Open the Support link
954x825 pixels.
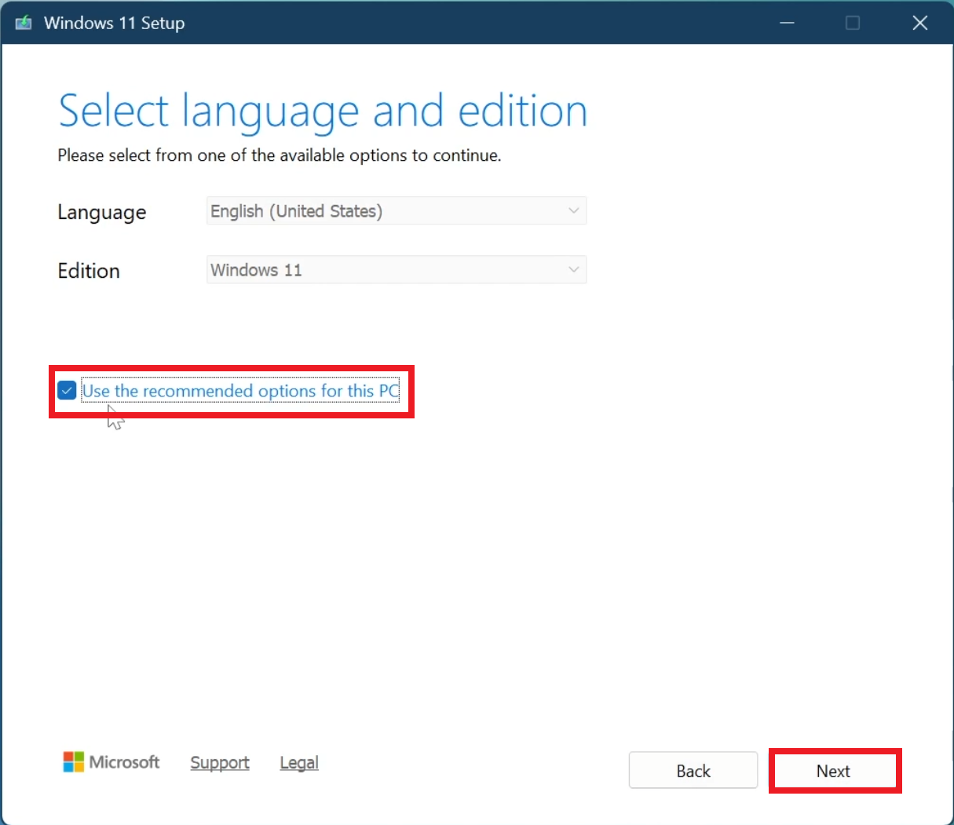click(220, 762)
